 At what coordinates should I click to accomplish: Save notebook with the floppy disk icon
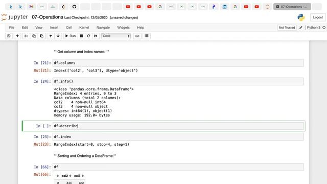9,36
